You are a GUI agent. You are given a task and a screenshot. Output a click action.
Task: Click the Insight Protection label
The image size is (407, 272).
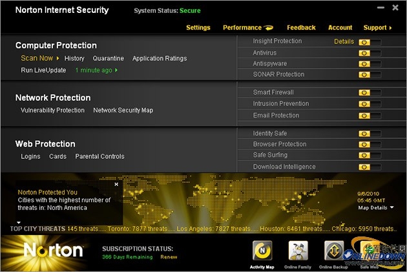point(277,41)
